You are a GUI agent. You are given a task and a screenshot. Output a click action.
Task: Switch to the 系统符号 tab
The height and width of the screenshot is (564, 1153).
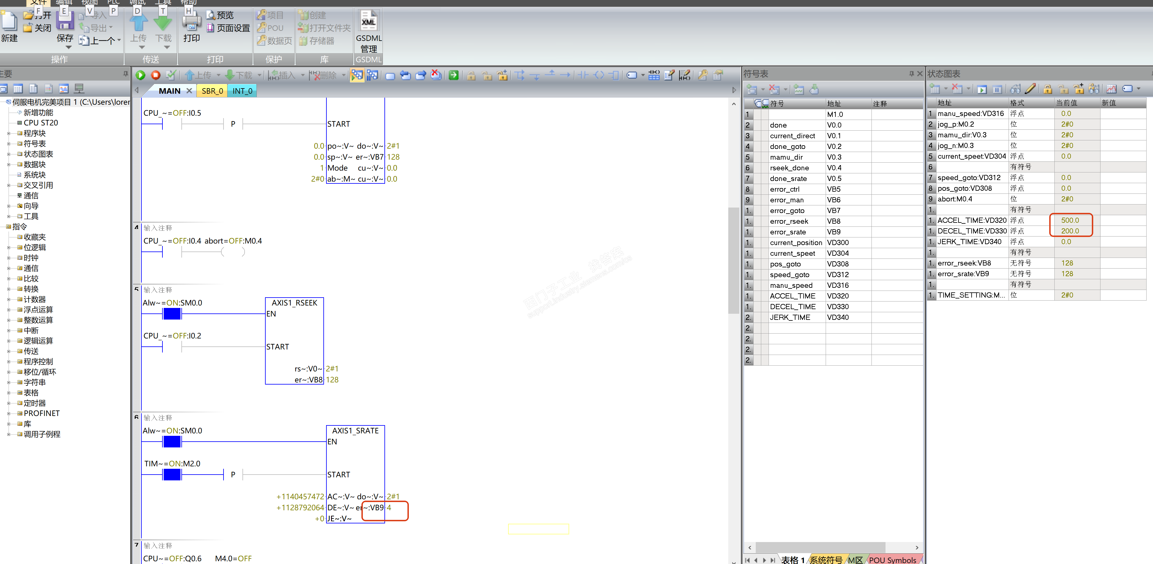click(x=825, y=559)
